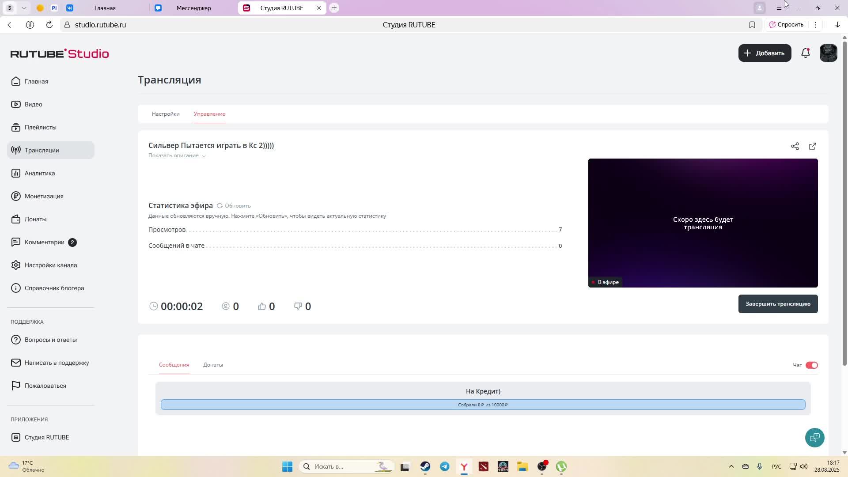
Task: Switch to the Донаты messages tab
Action: click(x=213, y=365)
